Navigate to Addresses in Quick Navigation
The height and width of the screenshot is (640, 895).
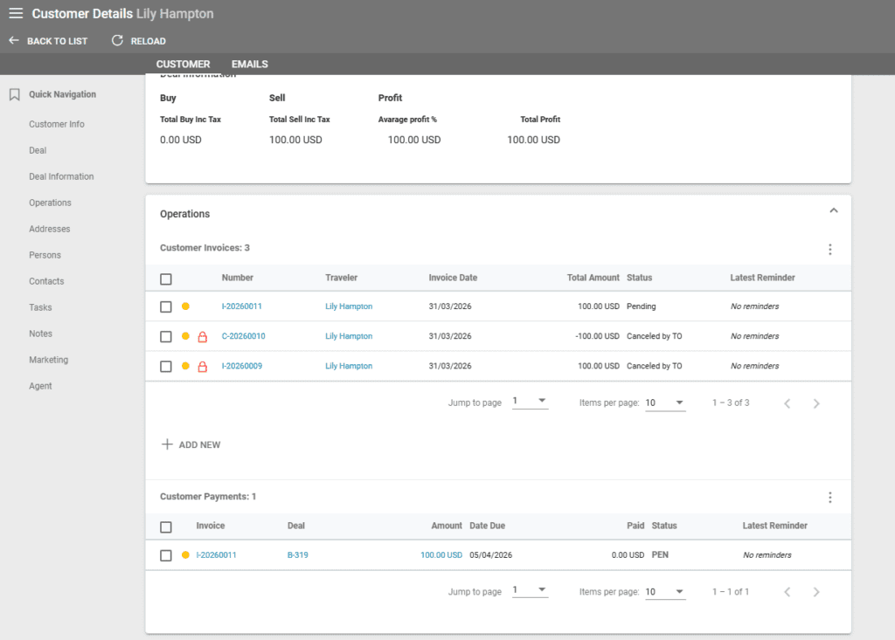49,229
